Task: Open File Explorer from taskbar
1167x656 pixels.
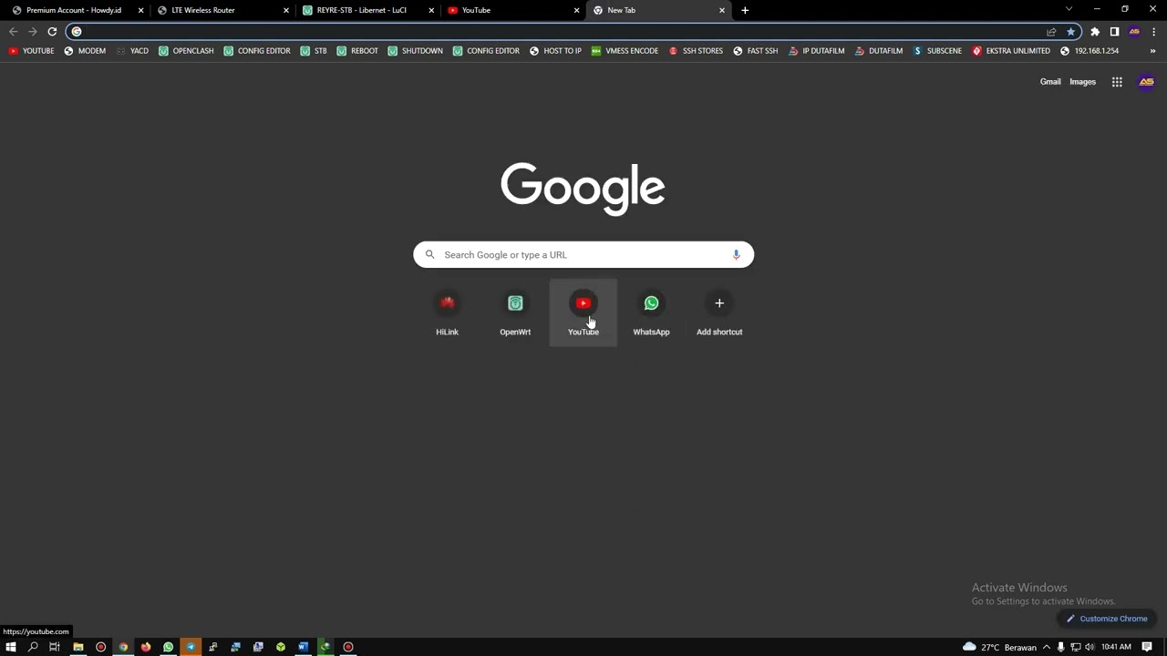Action: [x=78, y=647]
